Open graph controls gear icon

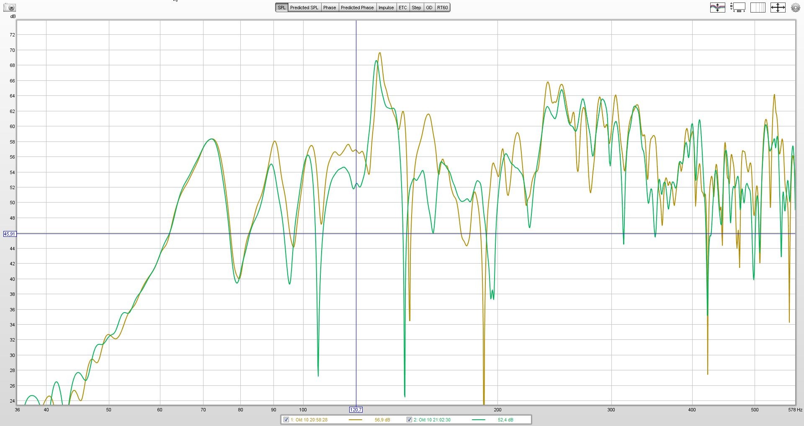click(796, 8)
